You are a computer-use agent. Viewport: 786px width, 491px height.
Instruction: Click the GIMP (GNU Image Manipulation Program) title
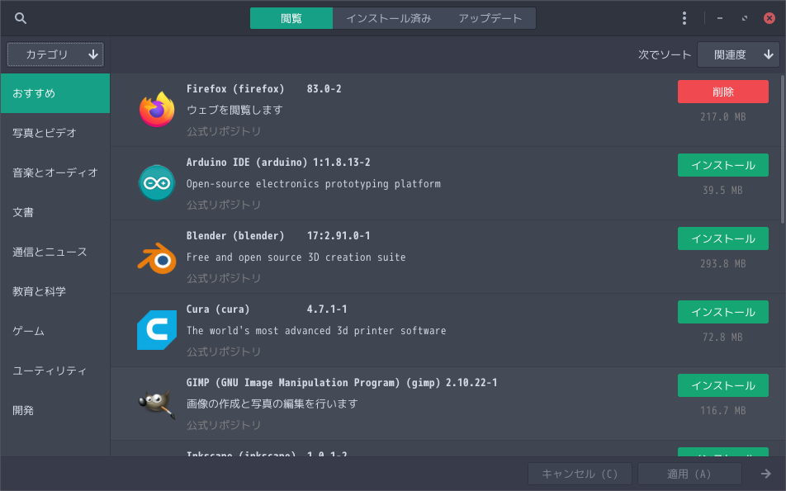click(313, 383)
